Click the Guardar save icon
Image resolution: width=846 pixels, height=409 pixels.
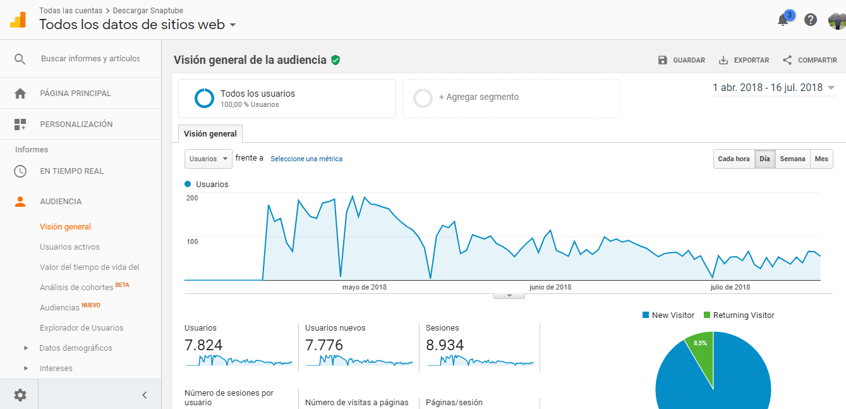(662, 60)
